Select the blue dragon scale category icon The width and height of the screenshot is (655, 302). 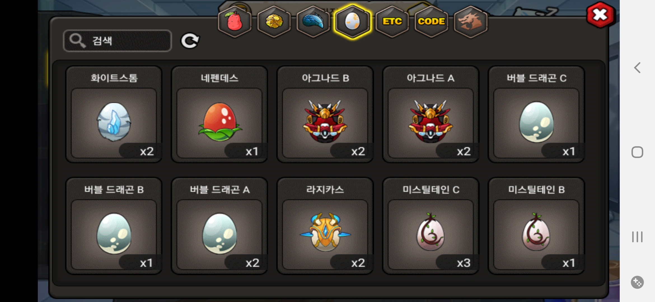[313, 22]
